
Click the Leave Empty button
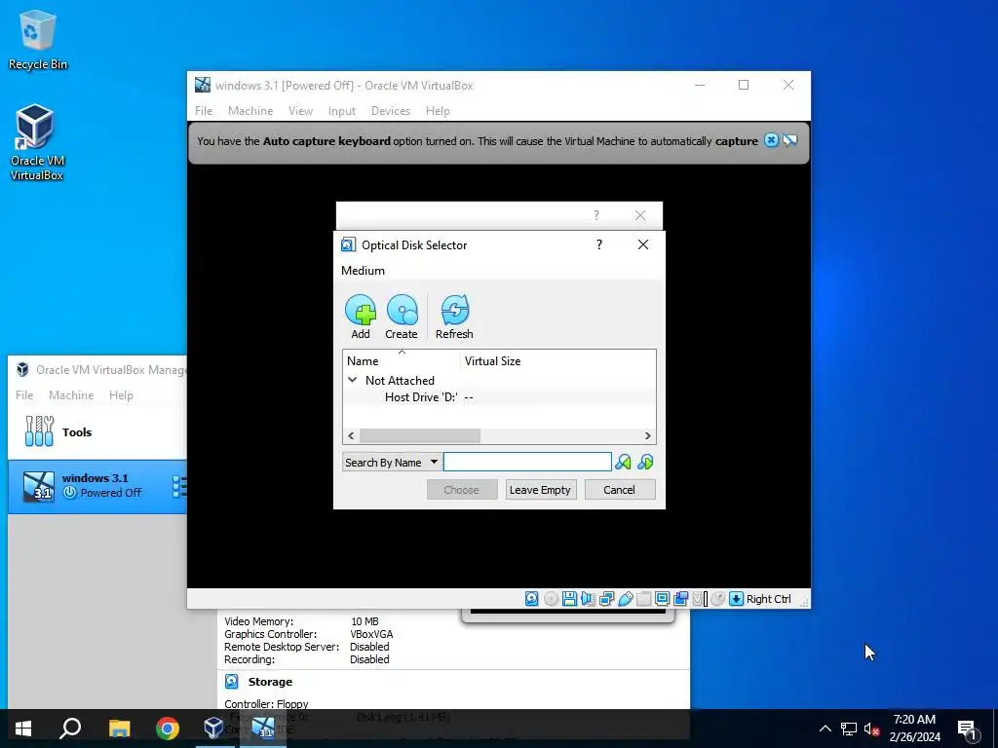click(540, 490)
